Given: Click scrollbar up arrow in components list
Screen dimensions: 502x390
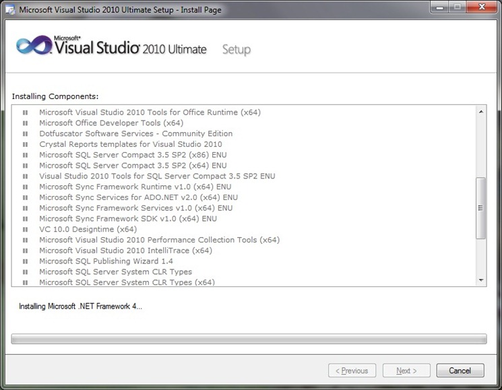Looking at the screenshot, I should point(481,112).
